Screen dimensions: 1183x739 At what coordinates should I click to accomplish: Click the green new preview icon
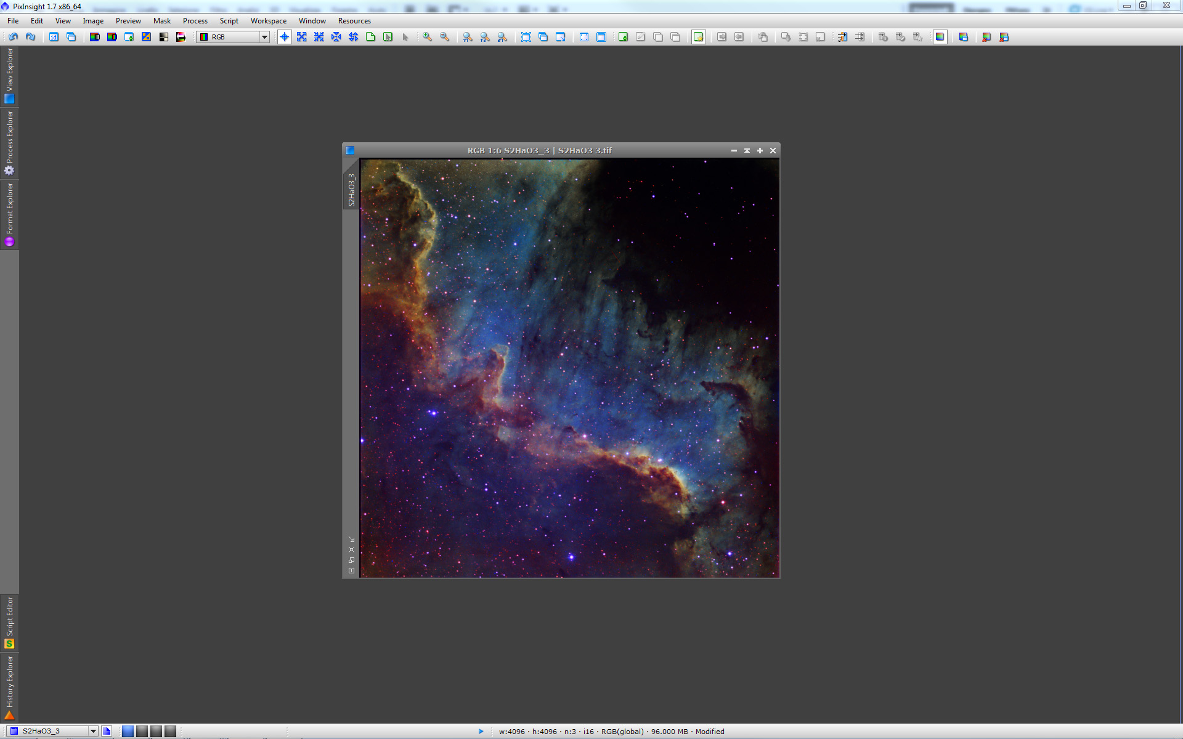[623, 37]
